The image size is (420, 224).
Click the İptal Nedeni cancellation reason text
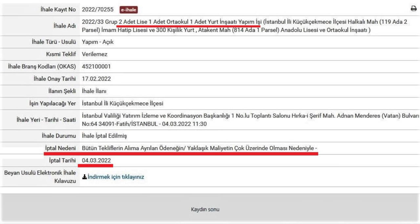pyautogui.click(x=199, y=148)
